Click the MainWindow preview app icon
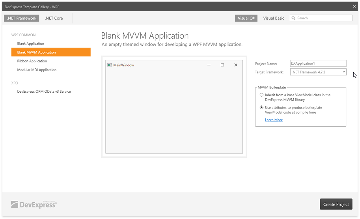The height and width of the screenshot is (219, 360). 109,65
